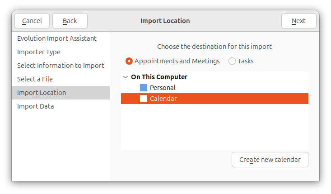Click Create new calendar button

[x=270, y=160]
